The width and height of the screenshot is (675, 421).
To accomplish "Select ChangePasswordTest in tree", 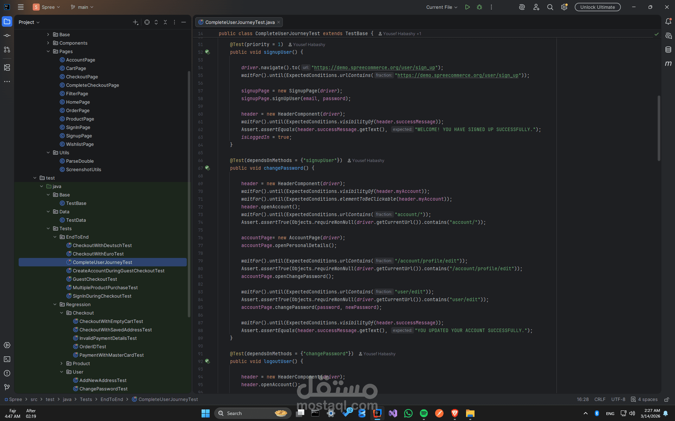I will tap(103, 389).
